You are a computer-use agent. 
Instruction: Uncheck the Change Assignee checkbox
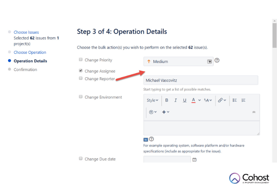coord(81,71)
